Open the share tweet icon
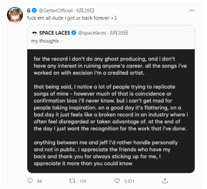This screenshot has width=207, height=189. [x=165, y=181]
